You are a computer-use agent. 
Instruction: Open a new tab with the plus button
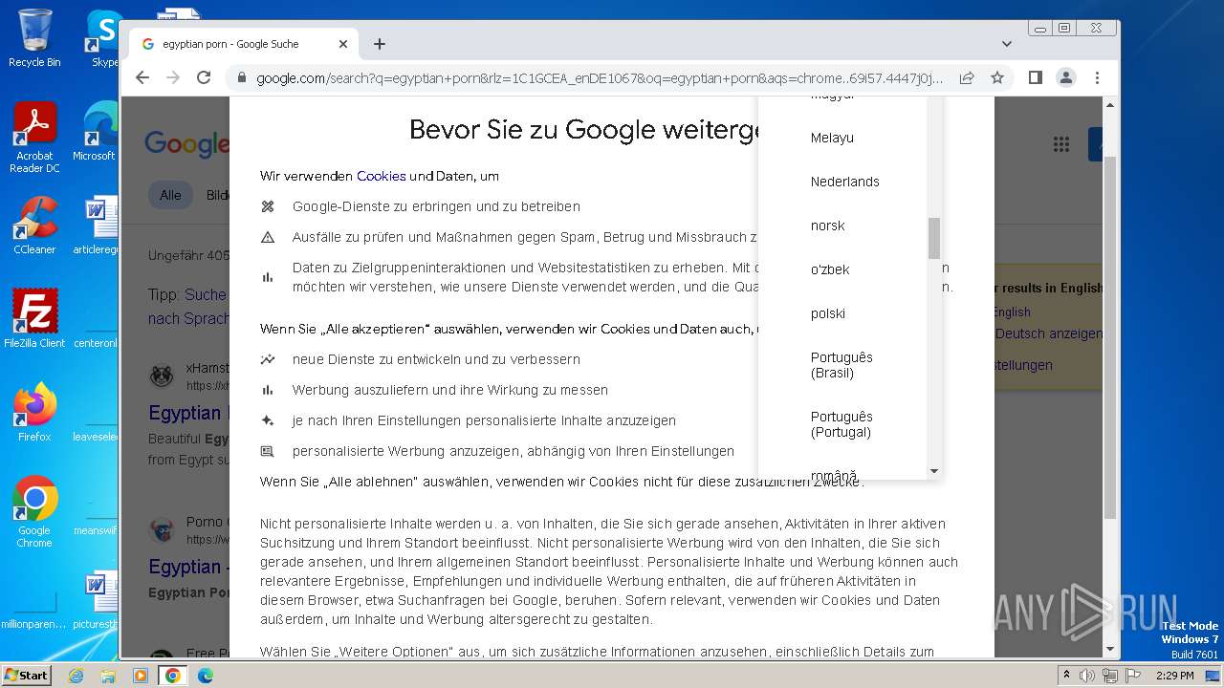point(380,44)
